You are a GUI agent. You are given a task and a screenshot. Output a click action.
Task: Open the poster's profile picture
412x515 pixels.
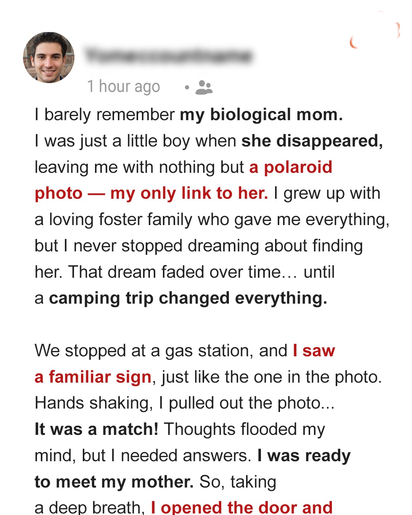(49, 58)
